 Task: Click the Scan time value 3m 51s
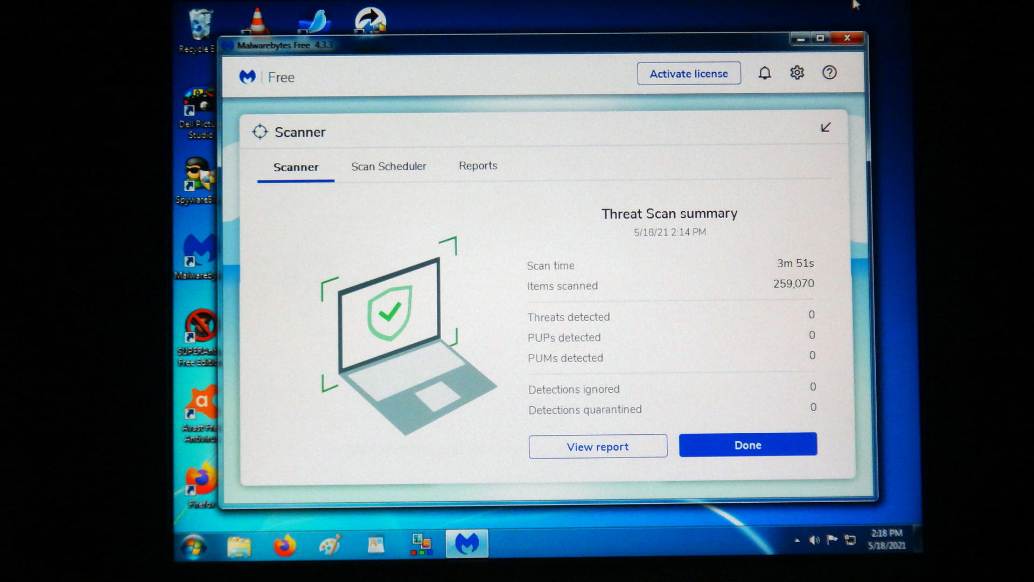pos(795,264)
